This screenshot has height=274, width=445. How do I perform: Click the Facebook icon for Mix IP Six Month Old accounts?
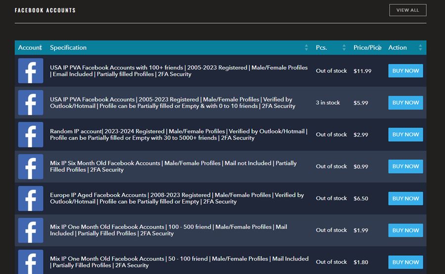tap(31, 166)
